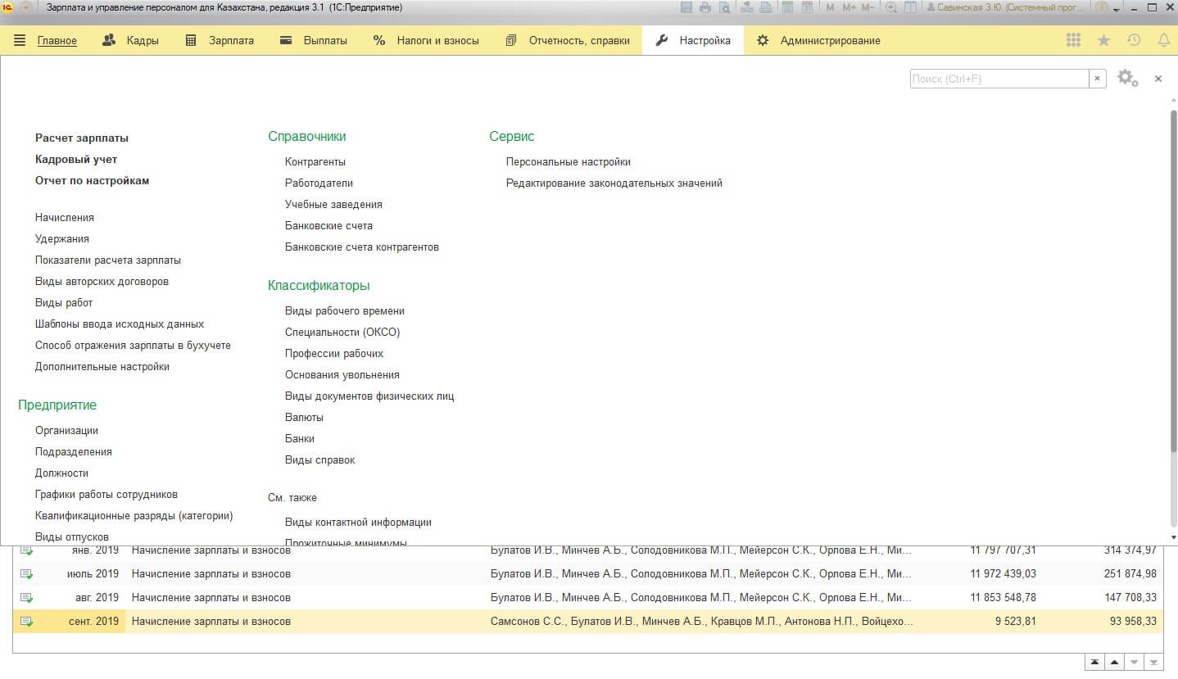Open dropdown arrow beside 1C logo

click(26, 7)
